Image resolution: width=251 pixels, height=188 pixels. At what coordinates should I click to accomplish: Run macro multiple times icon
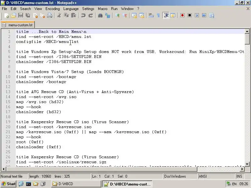pos(204,15)
